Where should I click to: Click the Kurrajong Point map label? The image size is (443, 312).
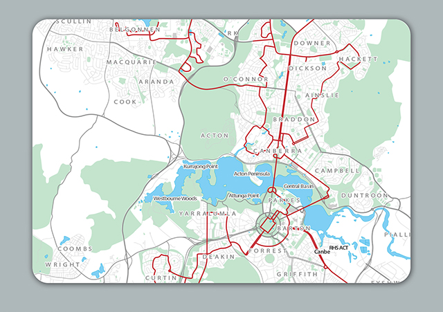point(199,167)
